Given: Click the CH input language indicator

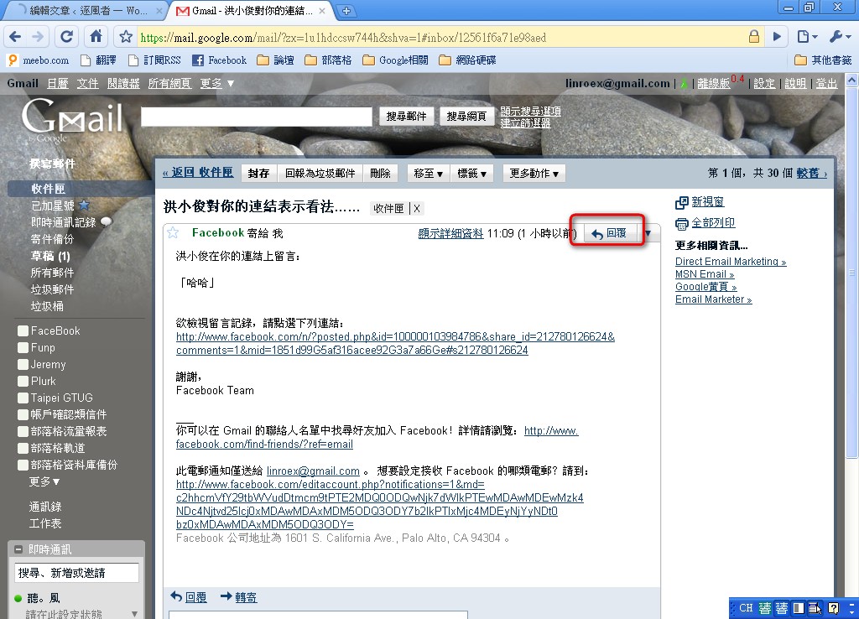Looking at the screenshot, I should (x=746, y=608).
